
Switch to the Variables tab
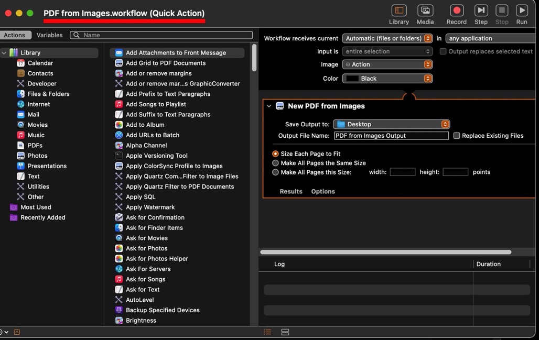point(49,35)
